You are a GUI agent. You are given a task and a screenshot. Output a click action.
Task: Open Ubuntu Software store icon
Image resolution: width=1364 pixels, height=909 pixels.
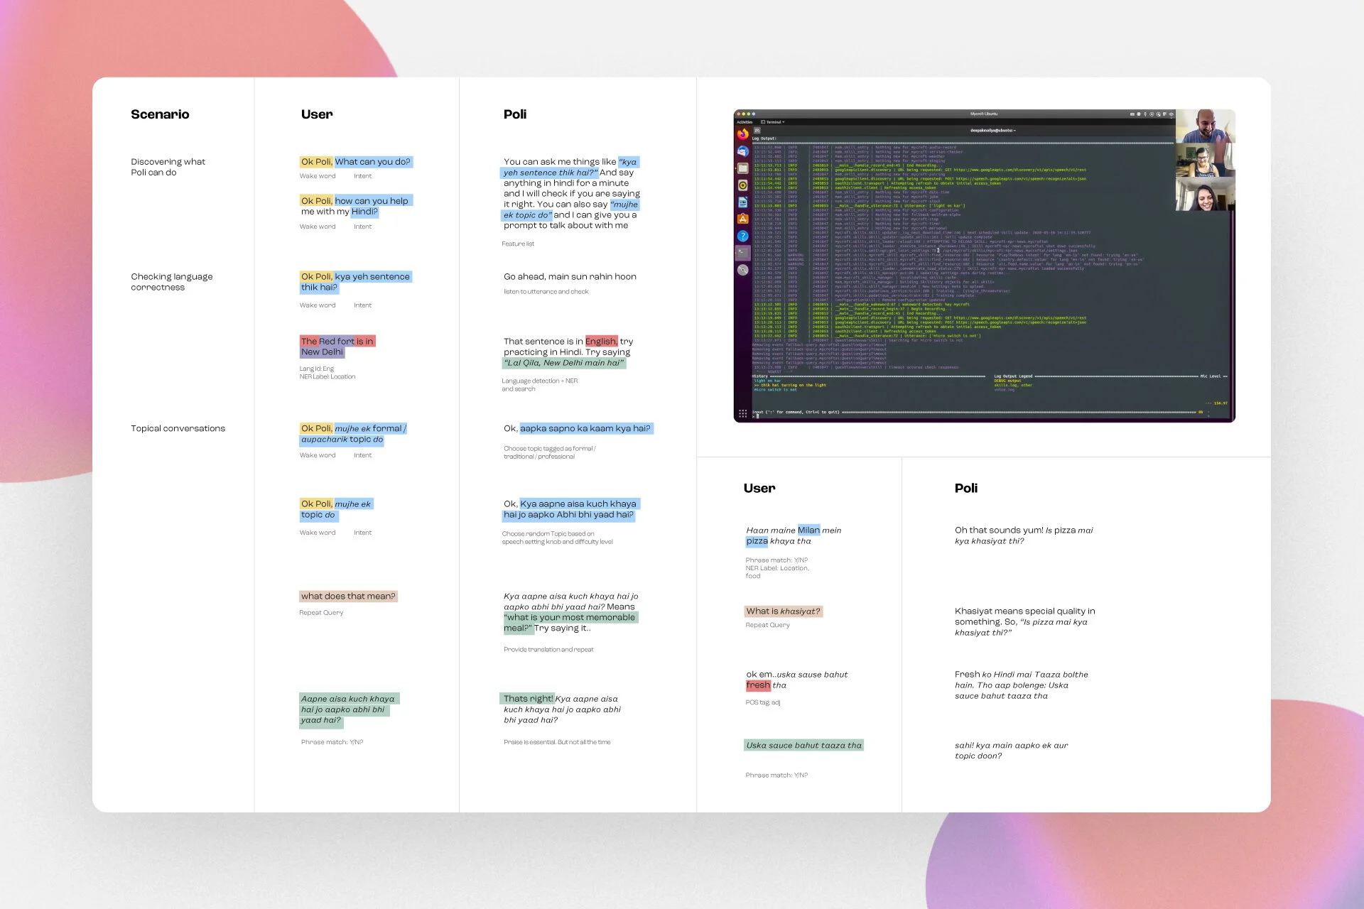point(742,219)
